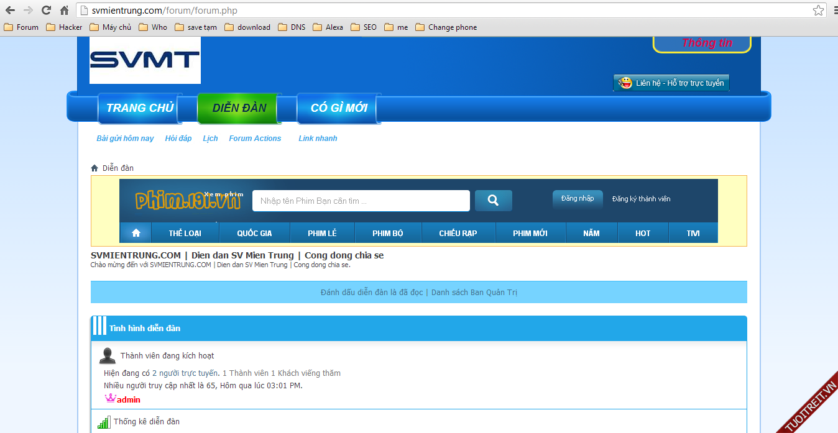Image resolution: width=838 pixels, height=433 pixels.
Task: Open the THỂ LOẠI movie category menu
Action: pyautogui.click(x=185, y=234)
